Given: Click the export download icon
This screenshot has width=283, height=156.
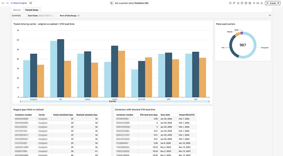Looking at the screenshot, I should pyautogui.click(x=242, y=3).
